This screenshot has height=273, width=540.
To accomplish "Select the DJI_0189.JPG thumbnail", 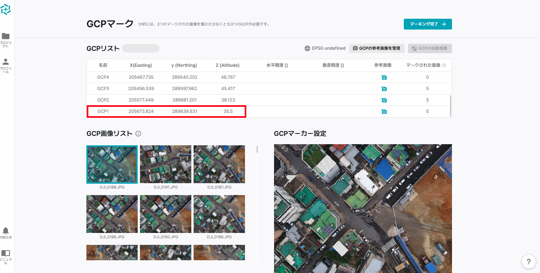I will tap(112, 214).
